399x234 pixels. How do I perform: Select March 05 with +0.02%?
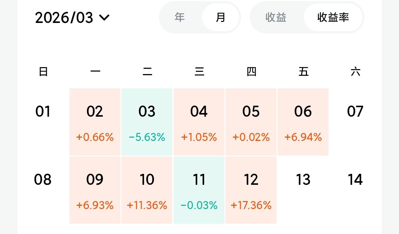coord(251,122)
